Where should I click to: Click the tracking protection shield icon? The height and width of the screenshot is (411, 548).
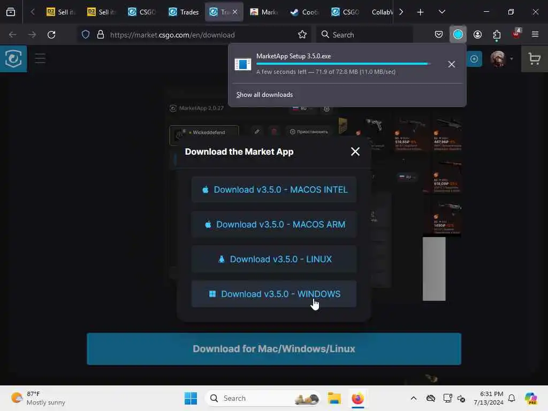click(x=86, y=35)
